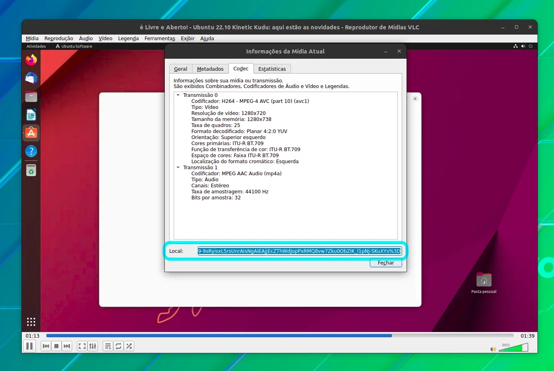Click the Local URL input field
The image size is (554, 371).
coord(299,251)
